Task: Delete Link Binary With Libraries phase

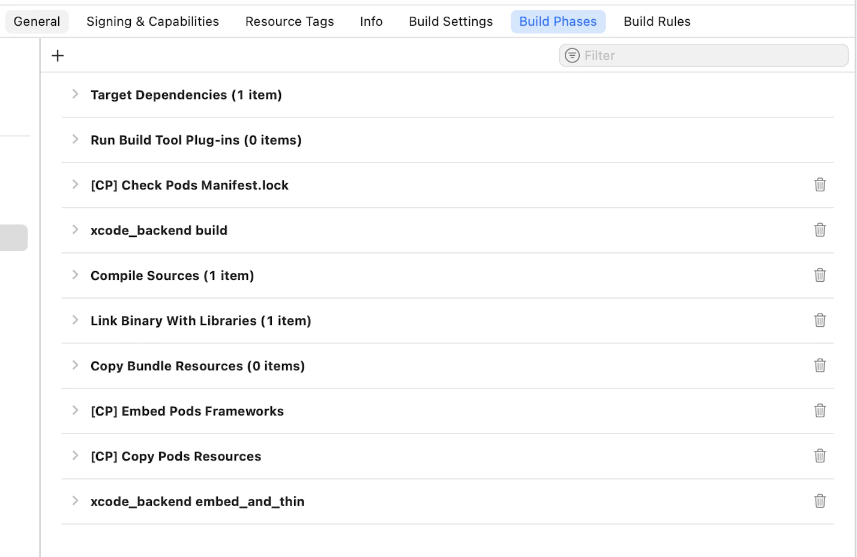Action: (x=820, y=320)
